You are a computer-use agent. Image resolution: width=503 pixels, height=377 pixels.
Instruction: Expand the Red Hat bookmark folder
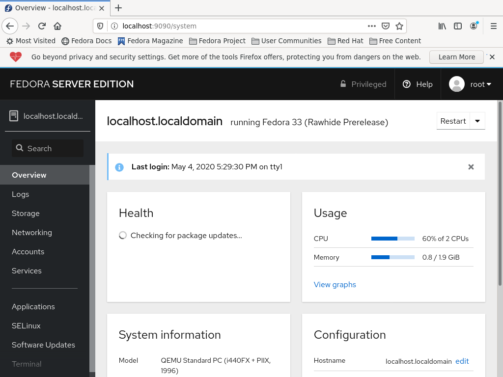tap(345, 41)
